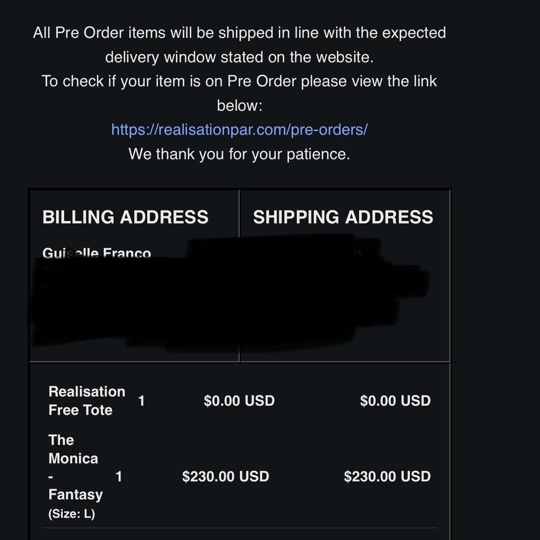Click the SHIPPING ADDRESS heading
Viewport: 540px width, 540px height.
pyautogui.click(x=343, y=217)
